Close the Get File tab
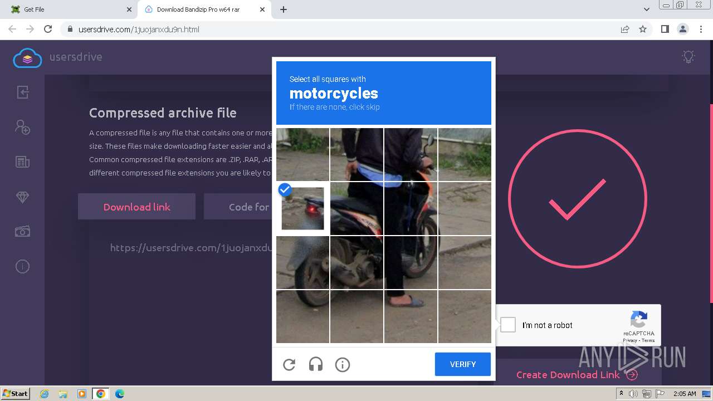The image size is (713, 401). 129,9
